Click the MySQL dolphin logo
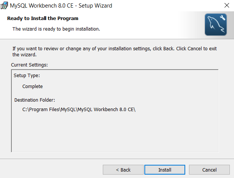 coord(215,25)
